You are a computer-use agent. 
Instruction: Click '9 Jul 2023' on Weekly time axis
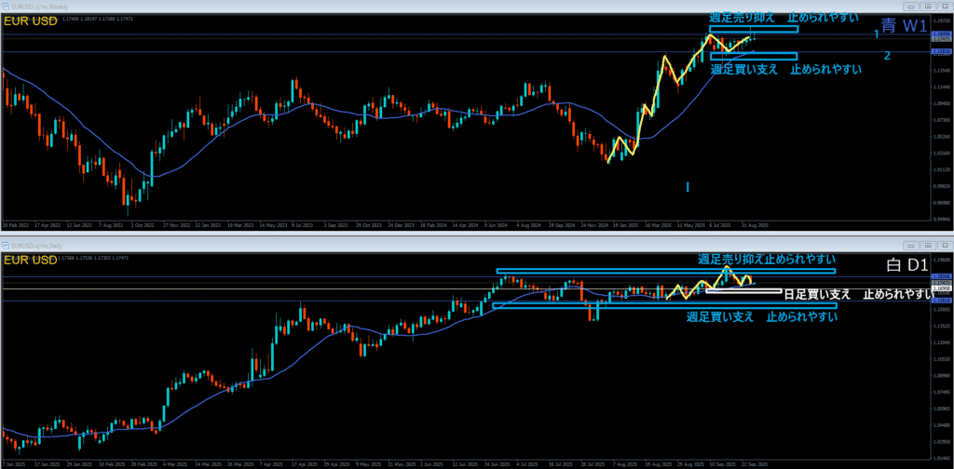(x=301, y=225)
